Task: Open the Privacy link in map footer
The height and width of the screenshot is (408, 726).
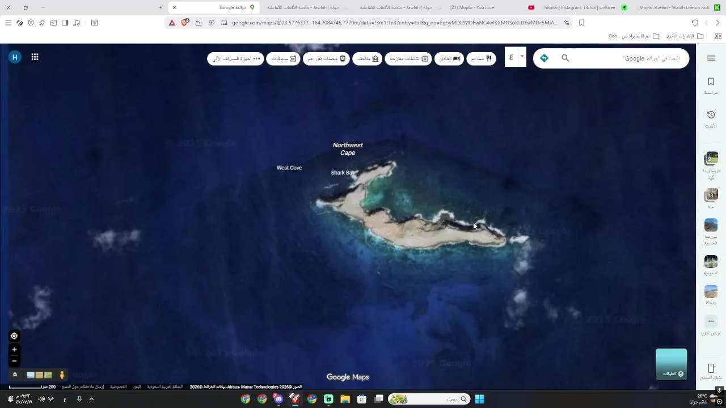Action: click(119, 386)
